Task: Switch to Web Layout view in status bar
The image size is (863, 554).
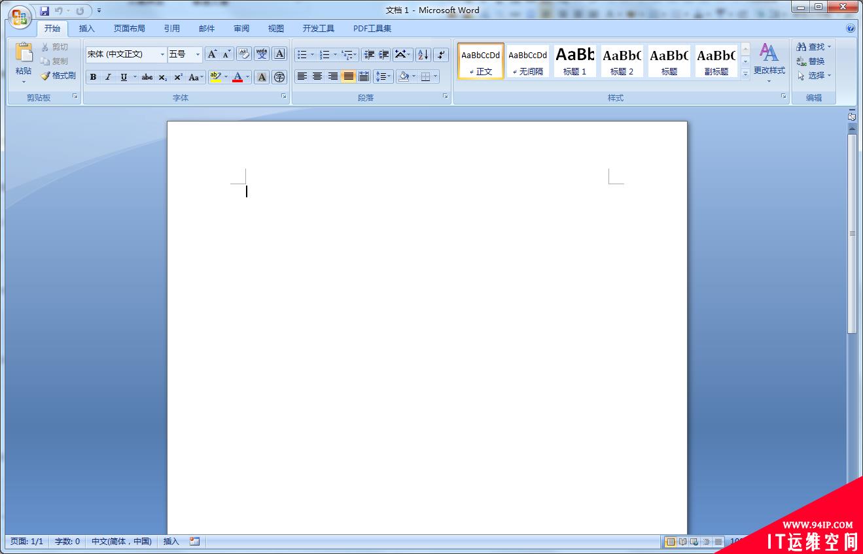Action: tap(694, 542)
